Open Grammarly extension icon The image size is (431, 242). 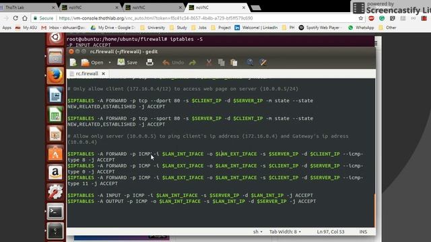coord(382,18)
